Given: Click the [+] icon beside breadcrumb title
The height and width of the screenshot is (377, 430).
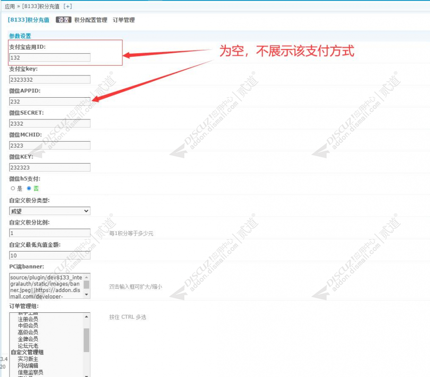Looking at the screenshot, I should click(68, 6).
